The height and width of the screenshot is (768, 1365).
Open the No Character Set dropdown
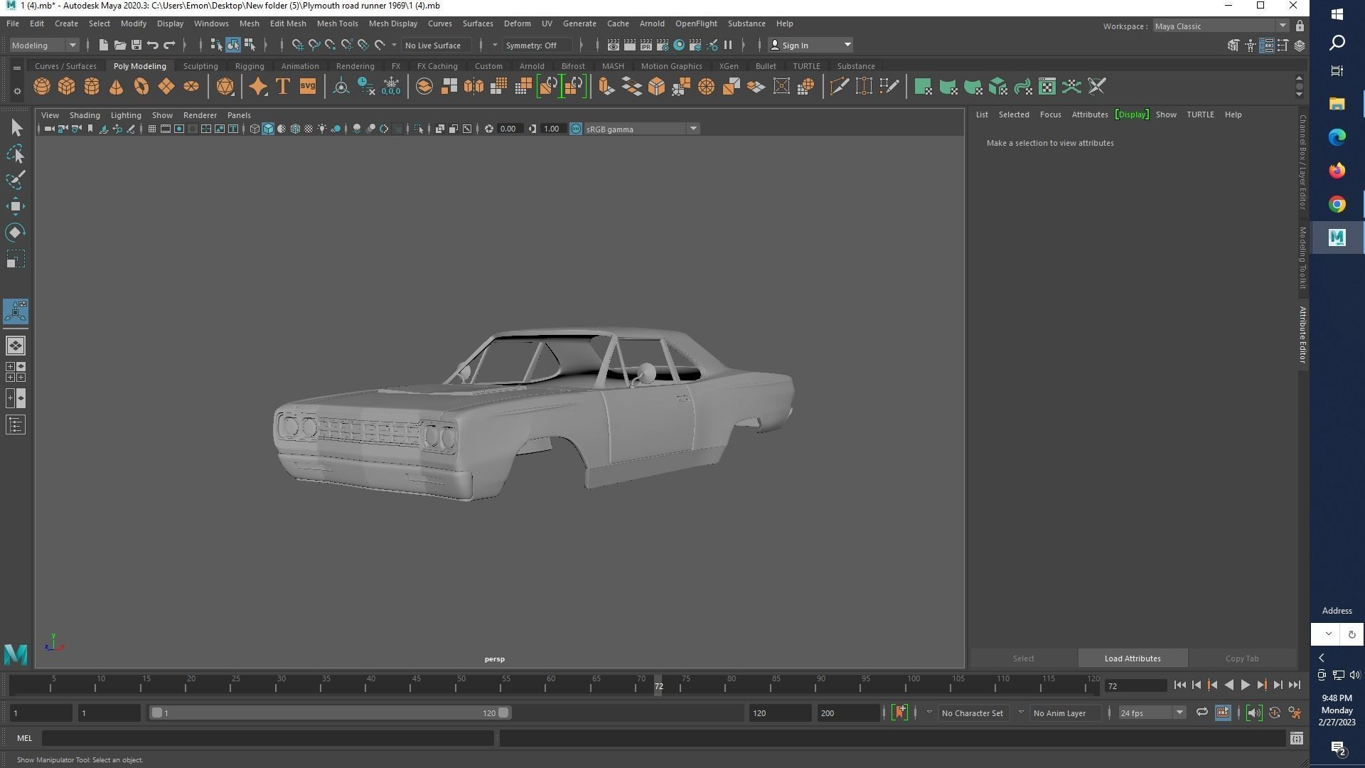[929, 713]
